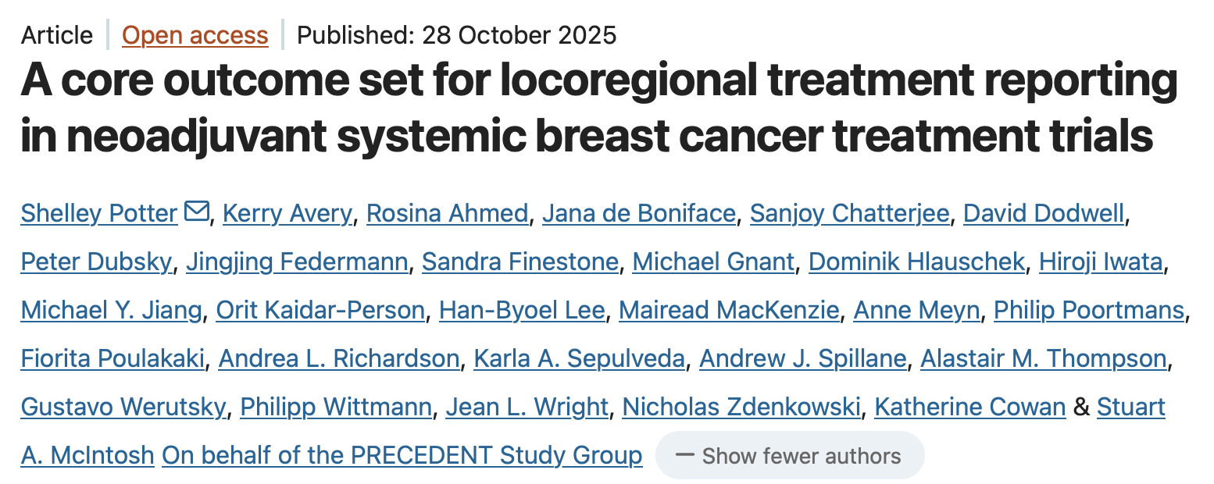Open the Open access link

(195, 35)
